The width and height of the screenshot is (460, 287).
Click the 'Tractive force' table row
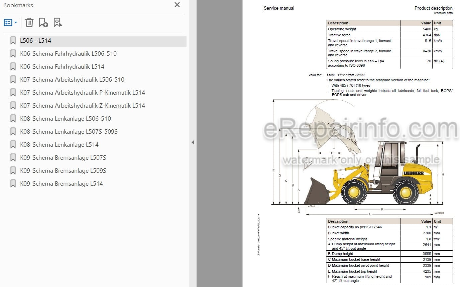point(389,35)
